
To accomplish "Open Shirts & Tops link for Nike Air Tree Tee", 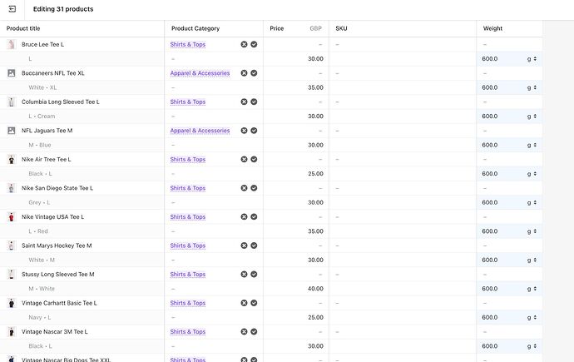I will coord(188,159).
